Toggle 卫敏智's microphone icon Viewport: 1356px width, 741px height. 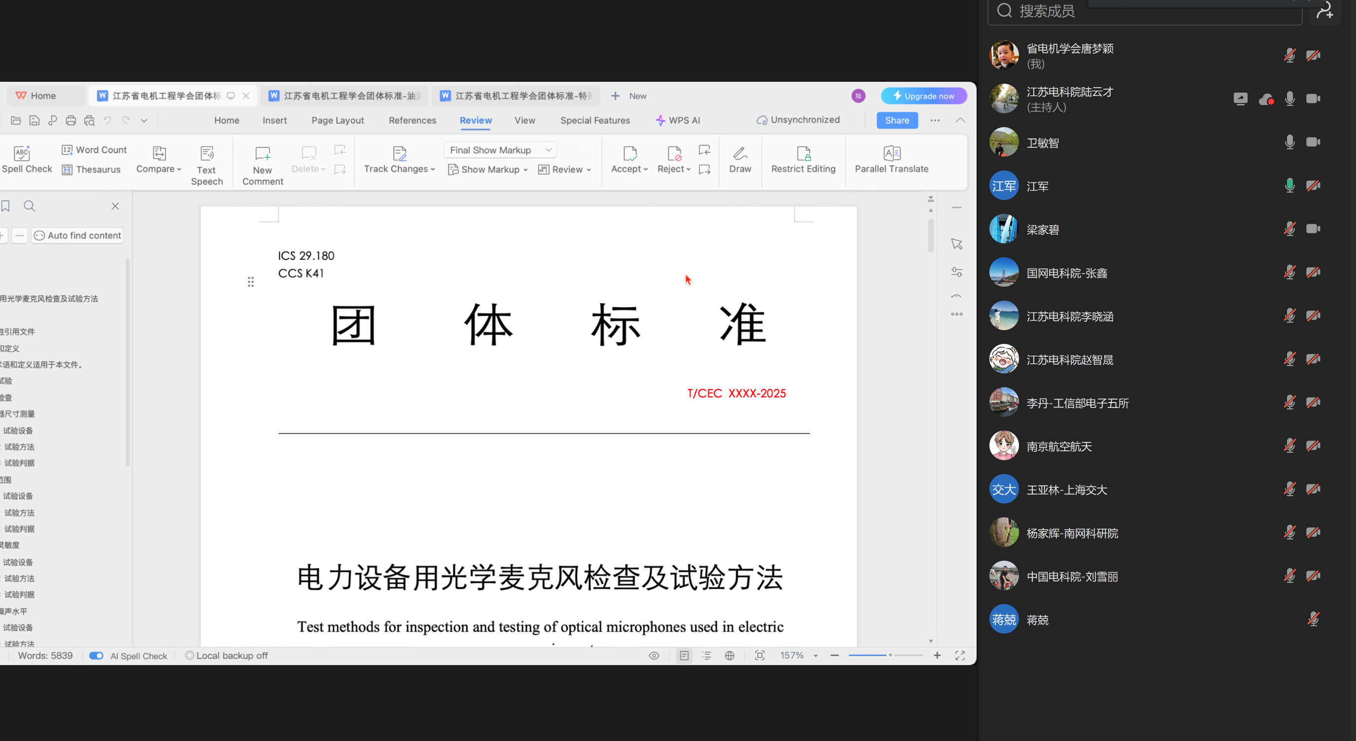click(1289, 142)
